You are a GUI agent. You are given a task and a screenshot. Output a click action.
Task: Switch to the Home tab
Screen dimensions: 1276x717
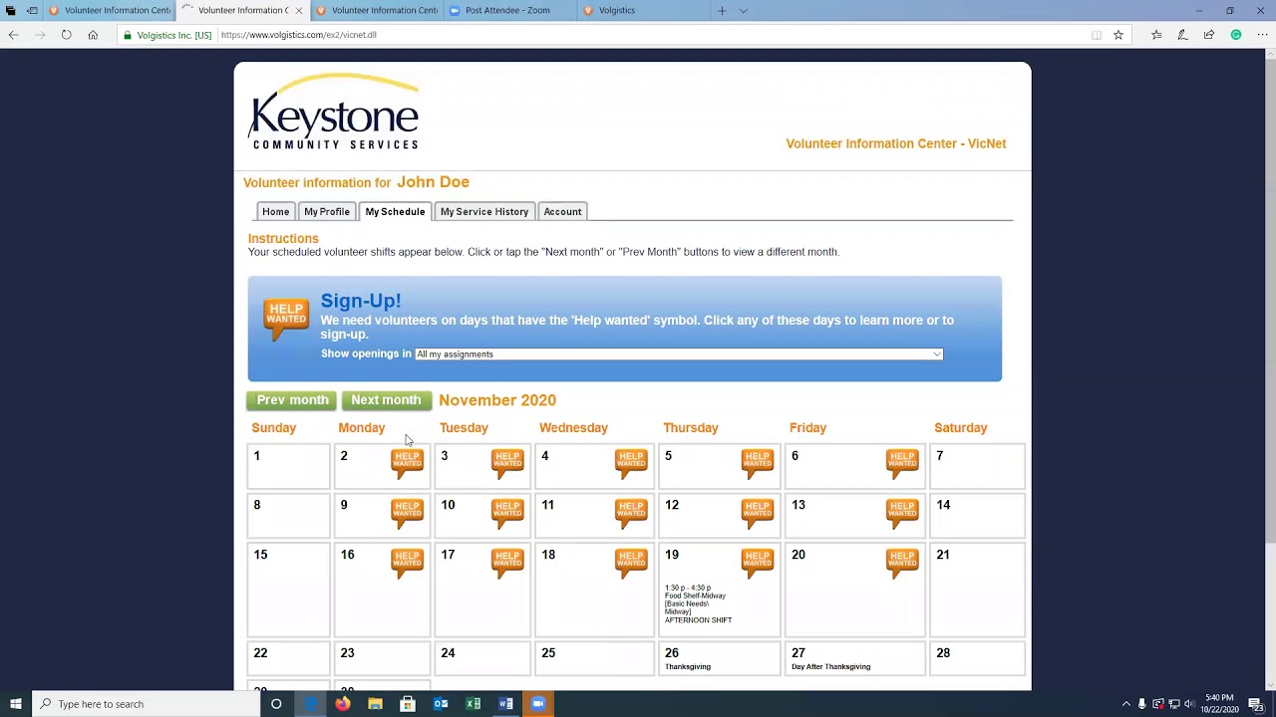(x=275, y=211)
